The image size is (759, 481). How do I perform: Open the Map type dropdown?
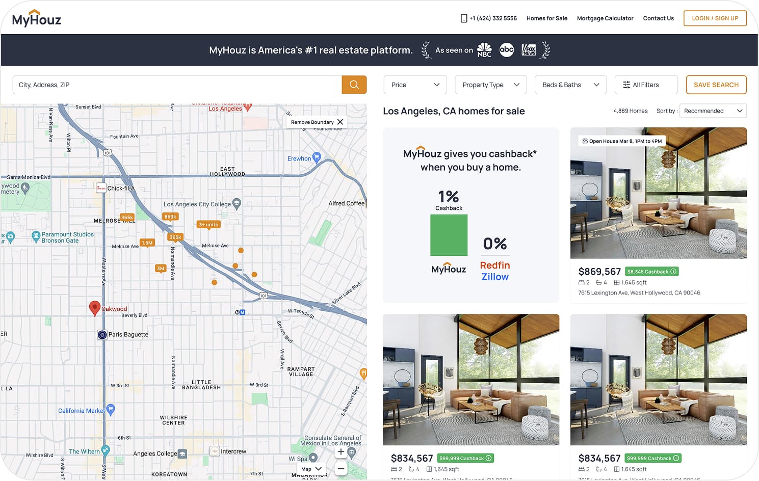(x=311, y=469)
